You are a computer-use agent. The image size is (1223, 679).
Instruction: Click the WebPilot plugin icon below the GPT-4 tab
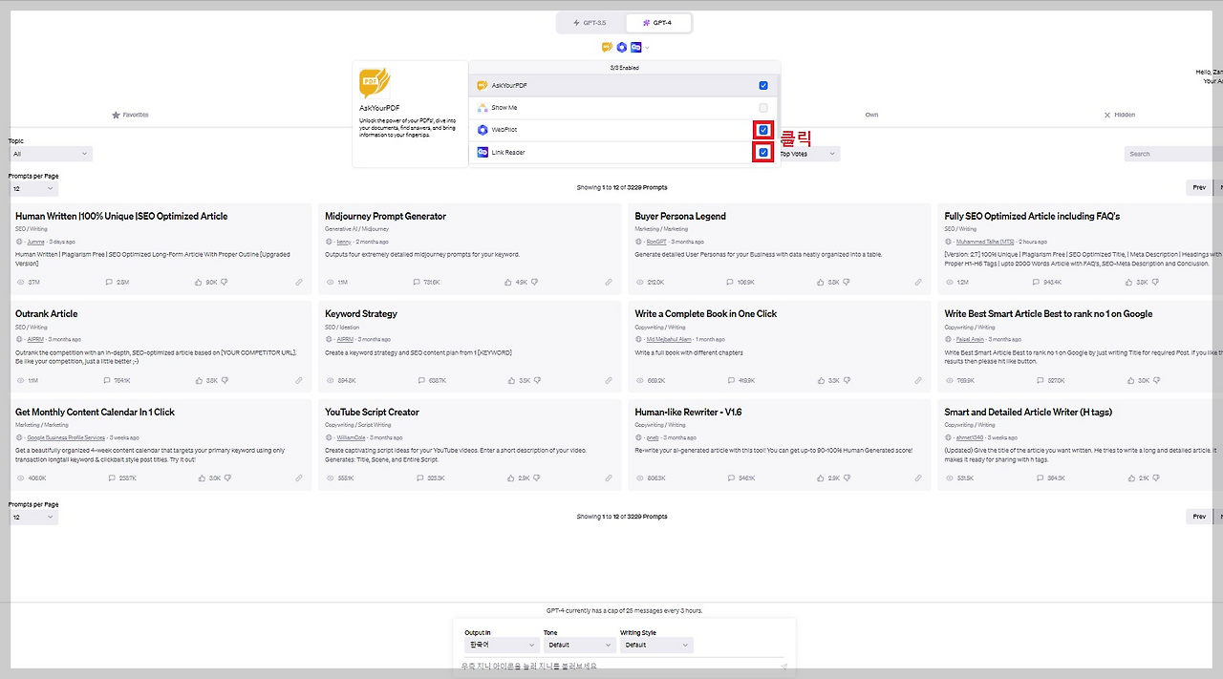621,47
